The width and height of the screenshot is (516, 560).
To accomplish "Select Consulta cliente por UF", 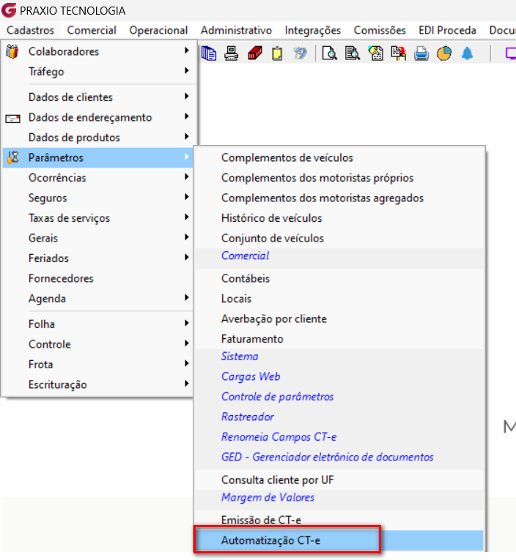I will pos(339,480).
